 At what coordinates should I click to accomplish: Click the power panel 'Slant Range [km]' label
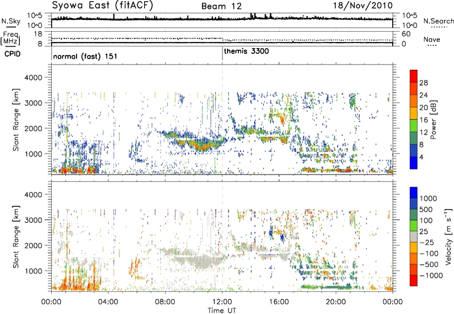(x=16, y=120)
